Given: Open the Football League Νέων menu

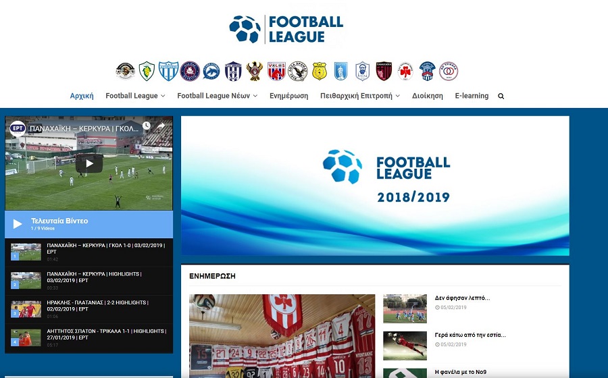Looking at the screenshot, I should pyautogui.click(x=213, y=96).
